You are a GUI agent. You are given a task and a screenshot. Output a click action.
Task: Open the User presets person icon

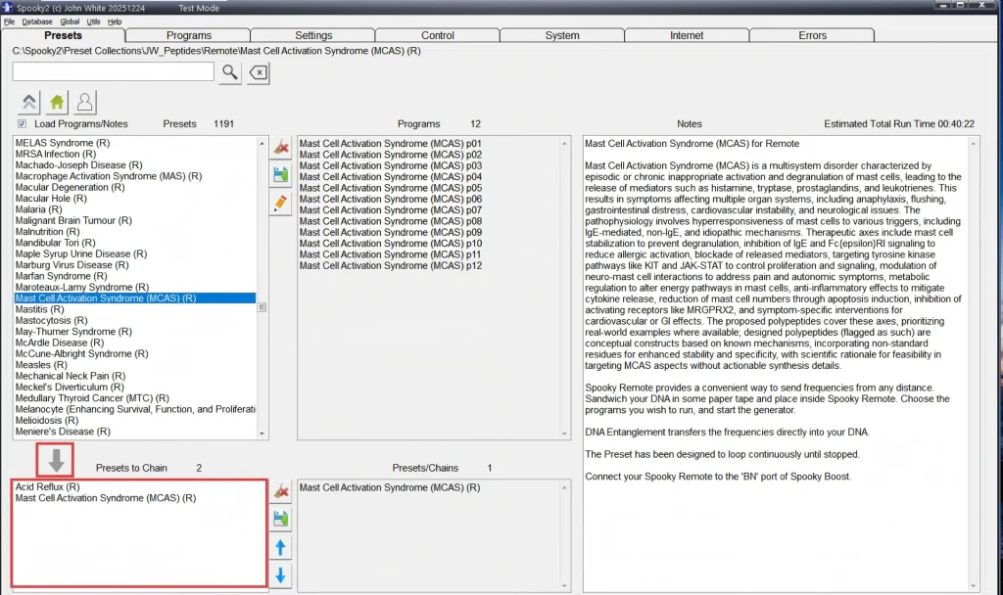coord(85,102)
